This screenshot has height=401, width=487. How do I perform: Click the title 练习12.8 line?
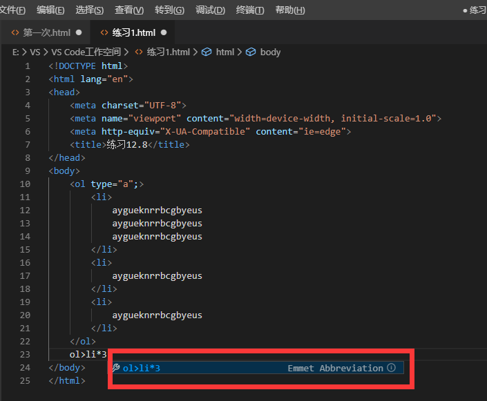[x=129, y=145]
